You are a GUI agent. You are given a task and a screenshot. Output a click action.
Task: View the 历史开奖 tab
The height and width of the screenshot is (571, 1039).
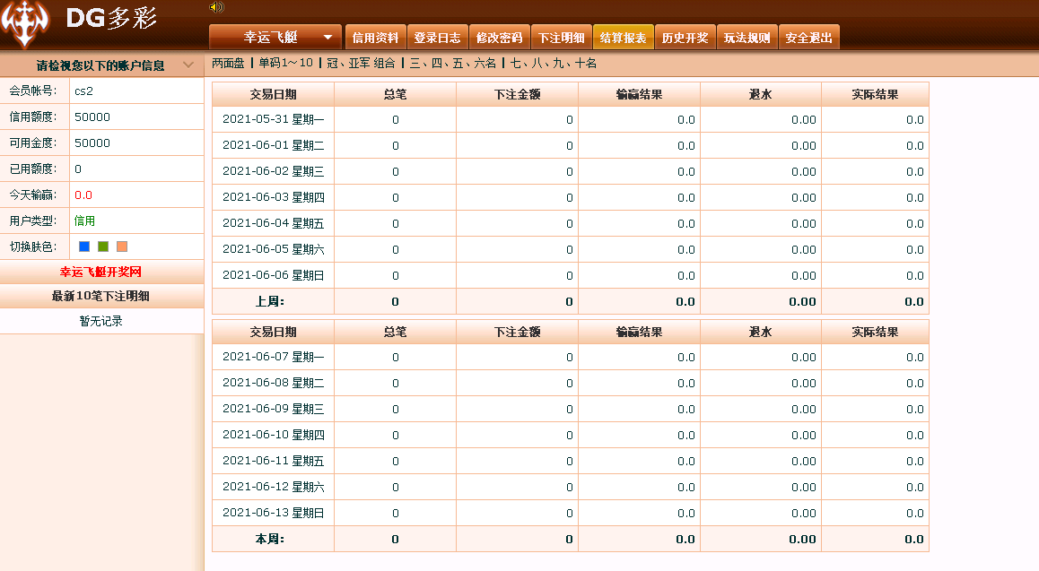[685, 38]
